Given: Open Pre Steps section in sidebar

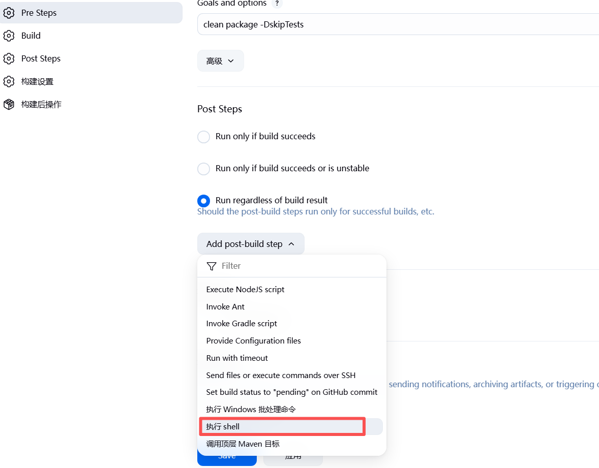Looking at the screenshot, I should click(91, 13).
